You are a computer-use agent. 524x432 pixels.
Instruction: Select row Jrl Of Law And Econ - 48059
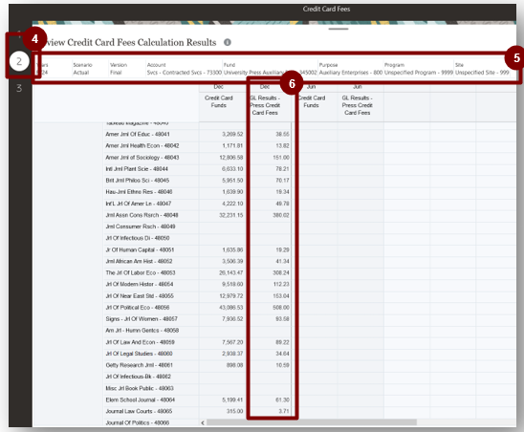(x=140, y=342)
